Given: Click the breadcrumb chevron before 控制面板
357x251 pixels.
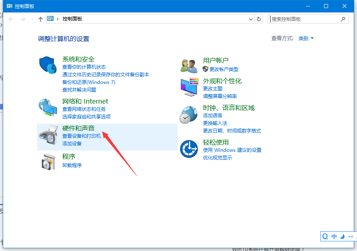Looking at the screenshot, I should [x=57, y=19].
